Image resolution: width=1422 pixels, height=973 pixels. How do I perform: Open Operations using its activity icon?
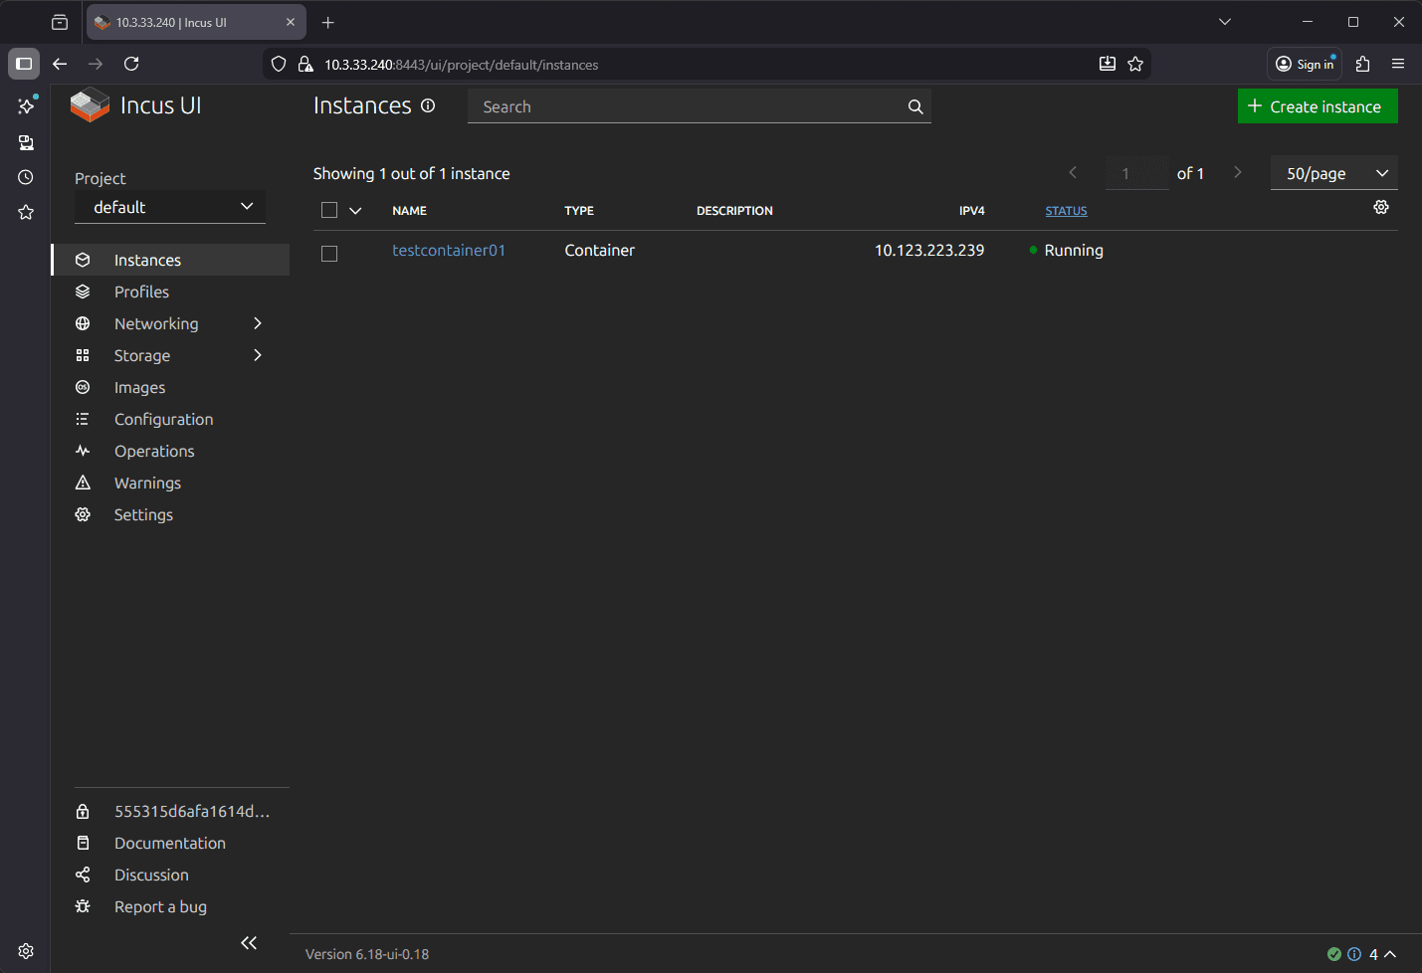[x=83, y=451]
